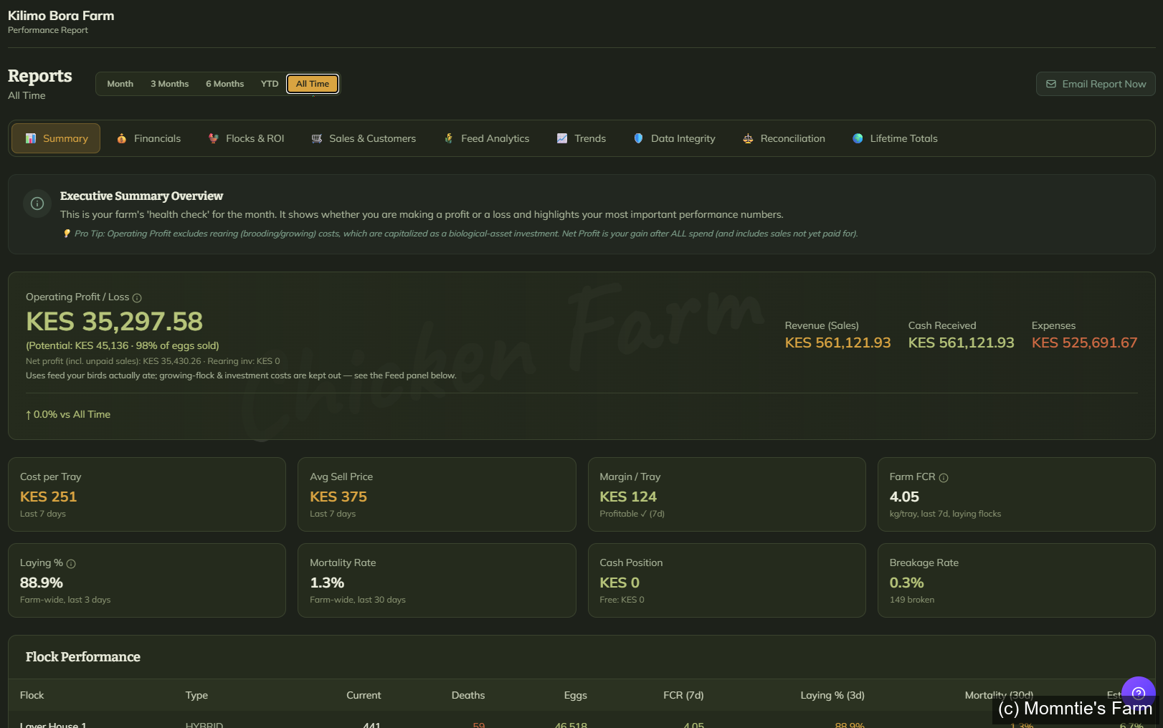Click the Sales & Customers cart icon
The width and height of the screenshot is (1163, 728).
(317, 138)
